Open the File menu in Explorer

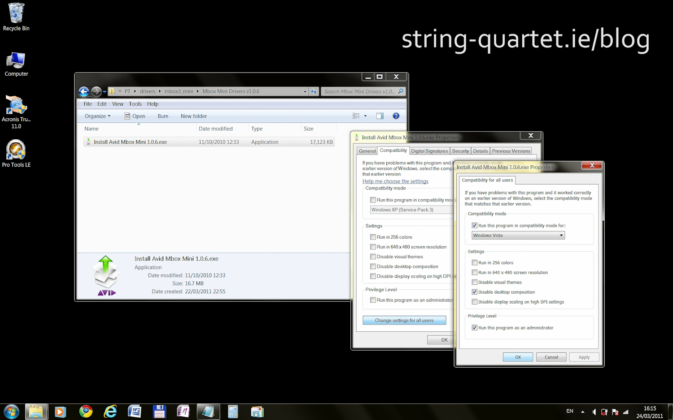87,104
